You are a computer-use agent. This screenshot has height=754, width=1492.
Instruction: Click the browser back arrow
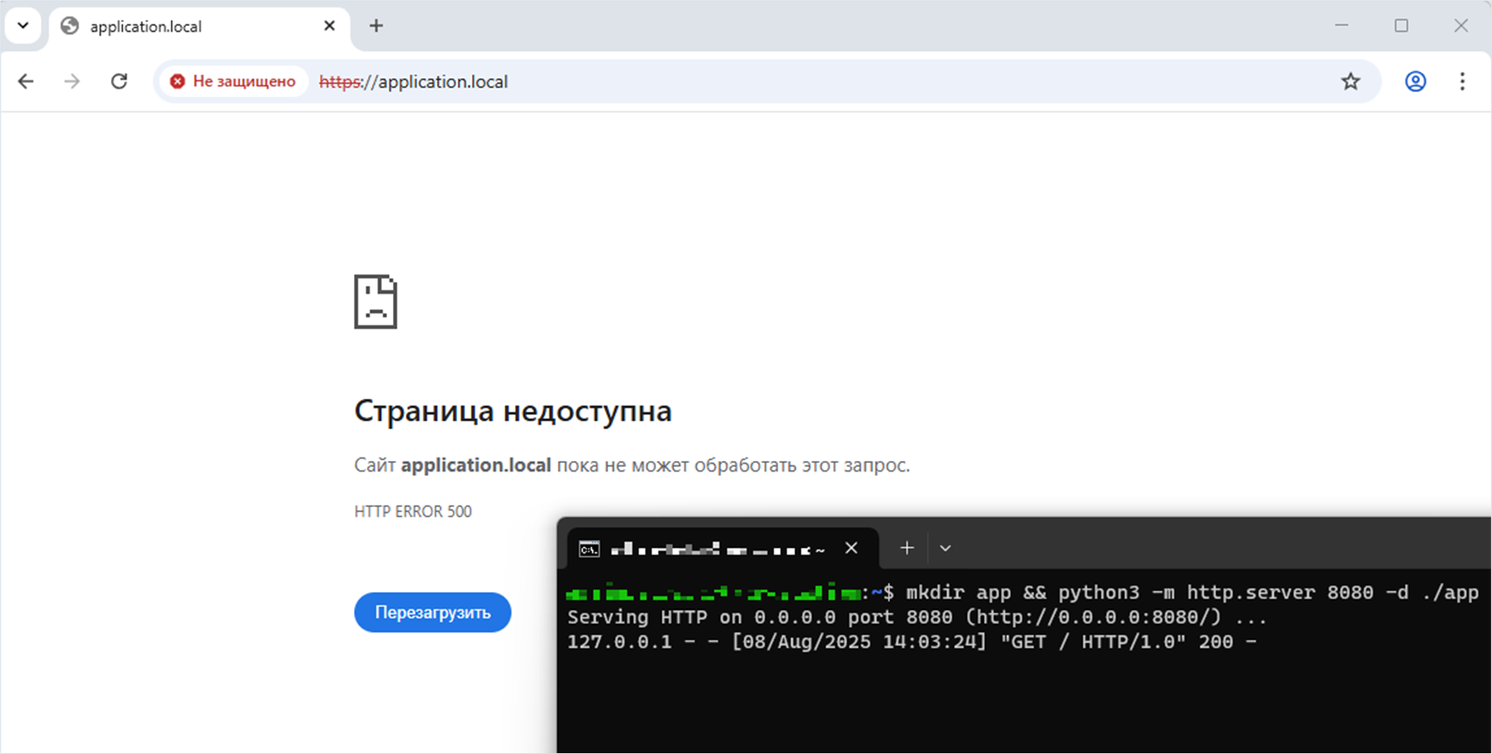tap(26, 81)
